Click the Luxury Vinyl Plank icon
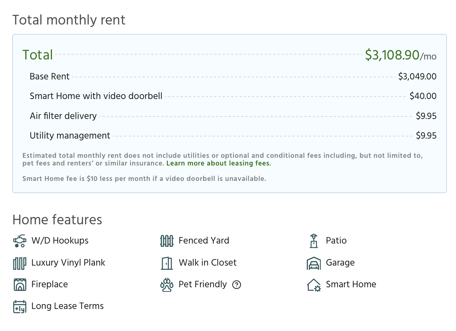The image size is (456, 331). tap(19, 263)
